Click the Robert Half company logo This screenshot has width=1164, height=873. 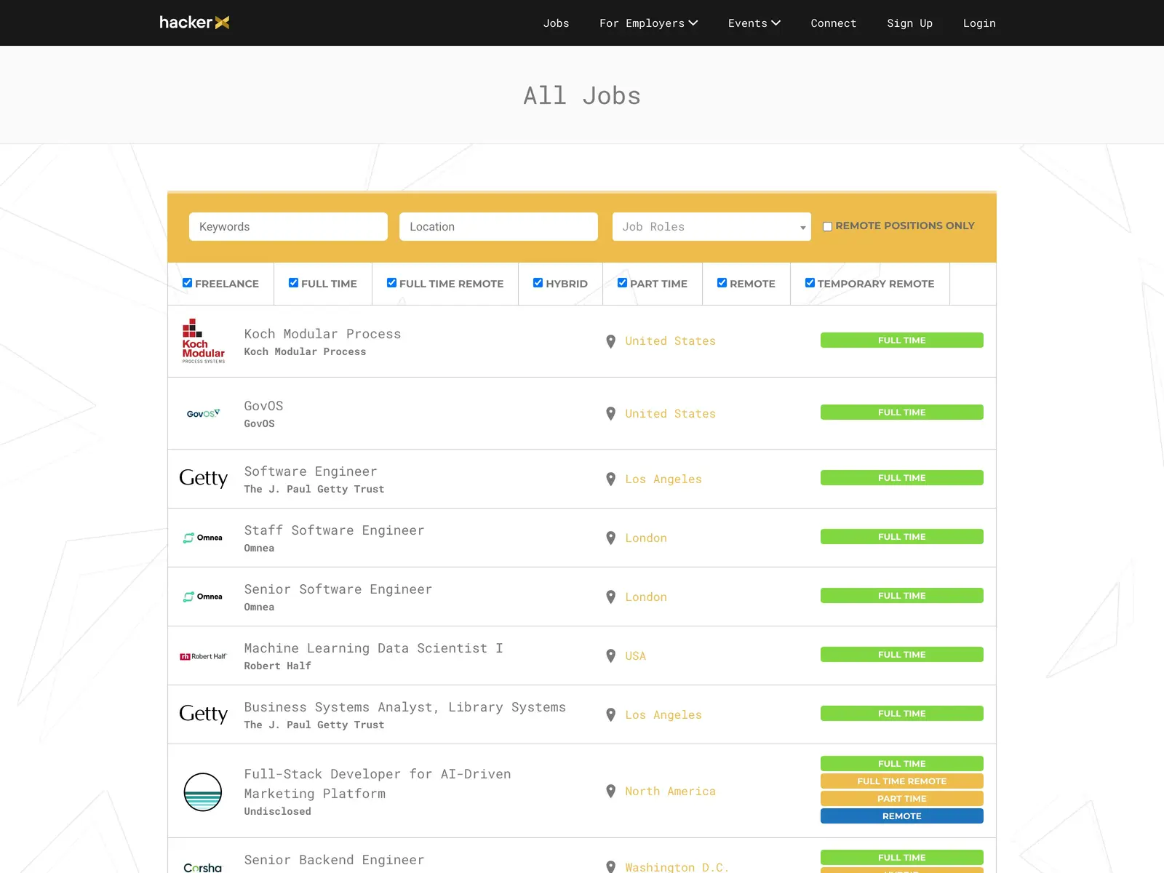point(204,656)
